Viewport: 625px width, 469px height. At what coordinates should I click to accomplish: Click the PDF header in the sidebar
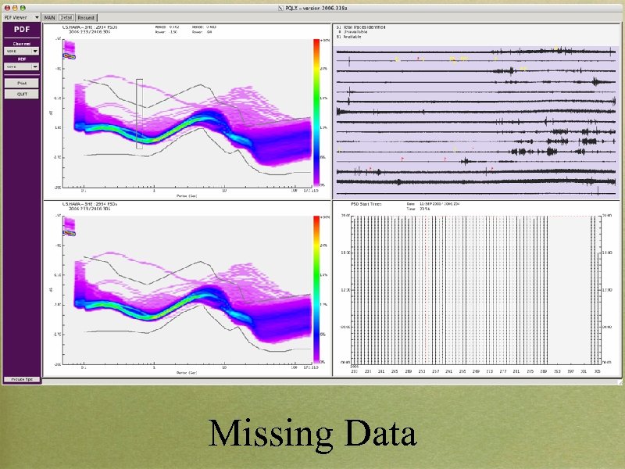coord(21,29)
